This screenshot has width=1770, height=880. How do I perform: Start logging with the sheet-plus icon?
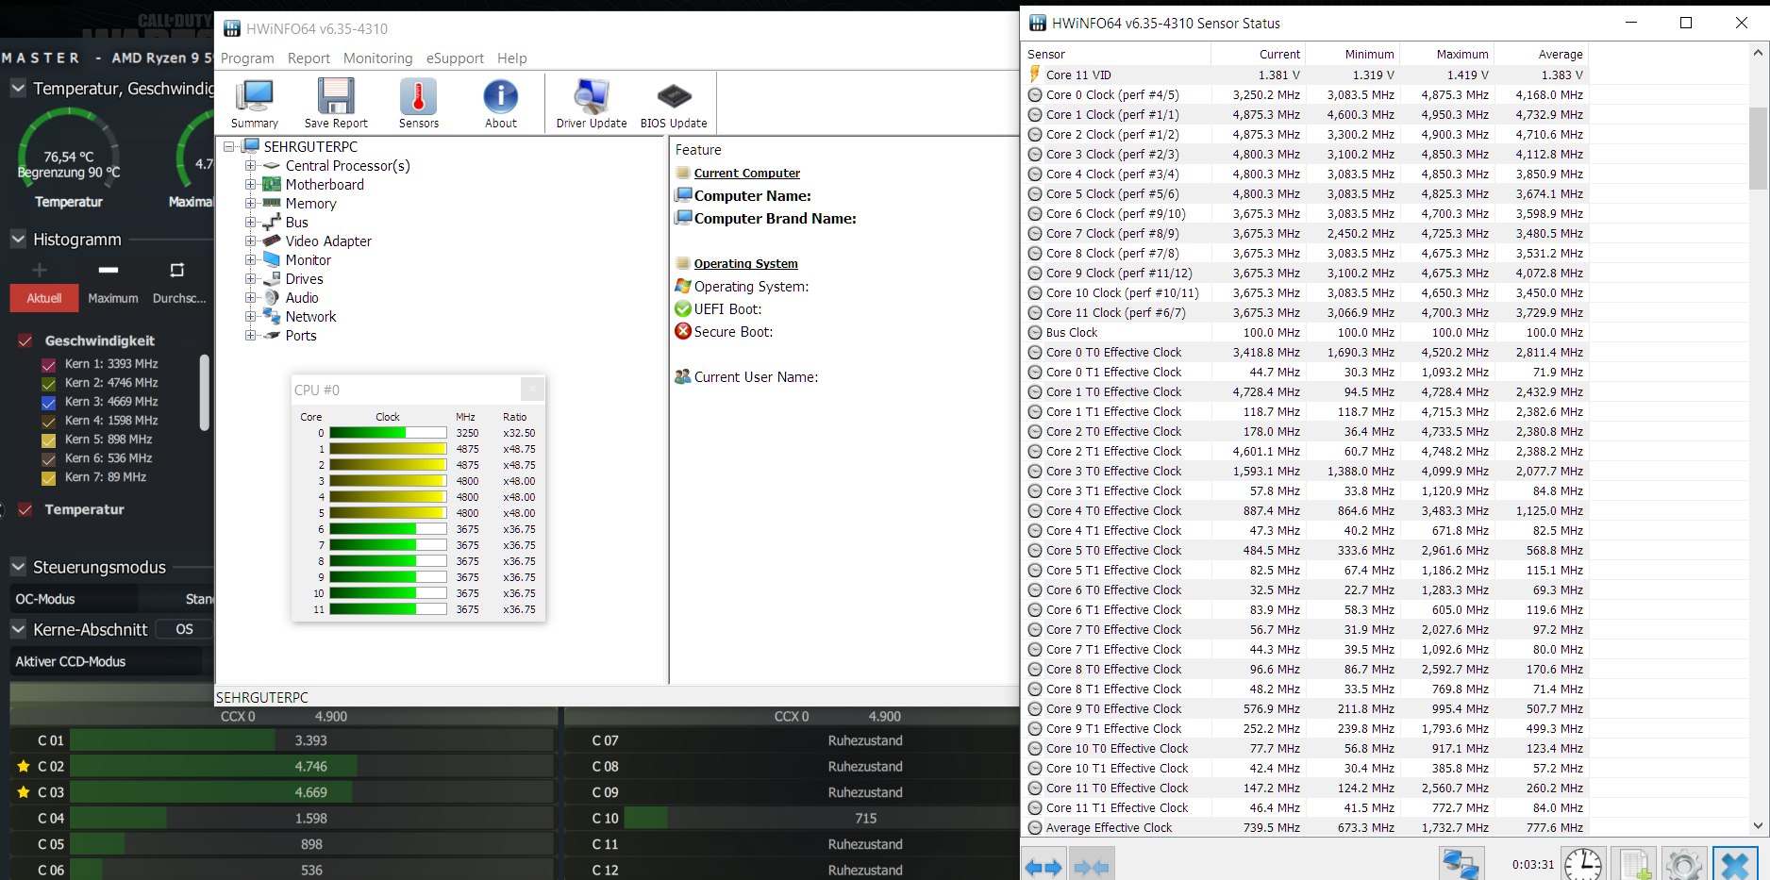pyautogui.click(x=1635, y=865)
